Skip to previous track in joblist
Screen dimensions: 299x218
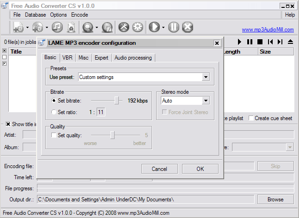[270, 42]
